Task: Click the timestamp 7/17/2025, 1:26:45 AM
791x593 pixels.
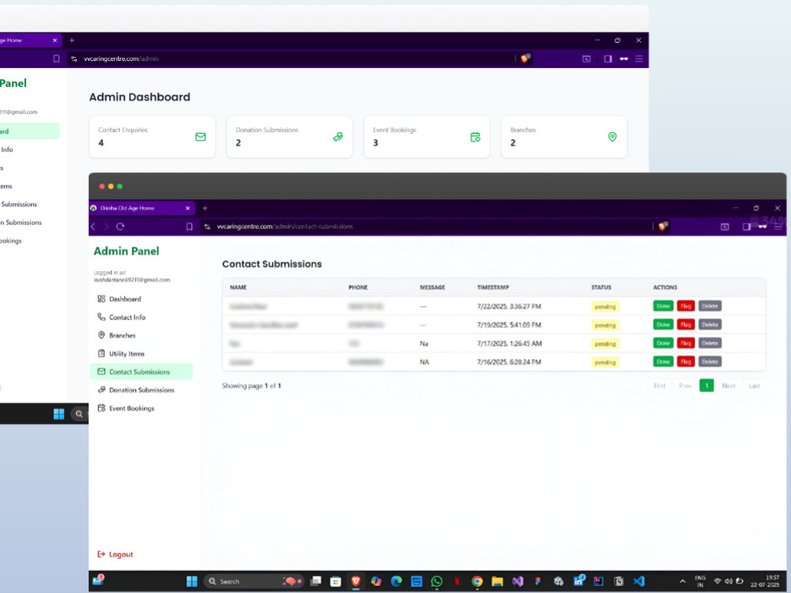Action: (509, 343)
